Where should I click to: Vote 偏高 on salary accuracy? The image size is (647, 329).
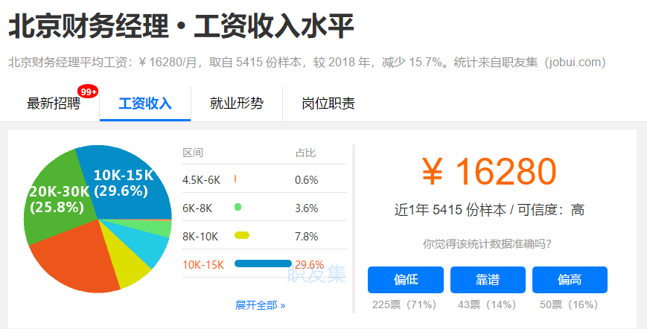tap(570, 280)
